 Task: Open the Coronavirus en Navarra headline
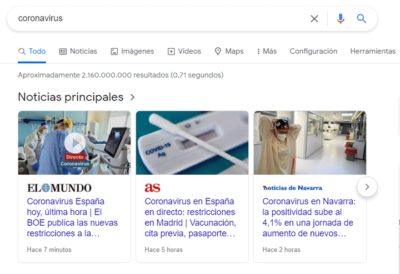coord(309,217)
